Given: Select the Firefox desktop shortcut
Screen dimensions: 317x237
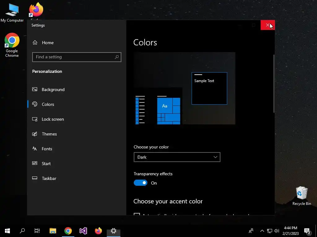Looking at the screenshot, I should point(36,11).
